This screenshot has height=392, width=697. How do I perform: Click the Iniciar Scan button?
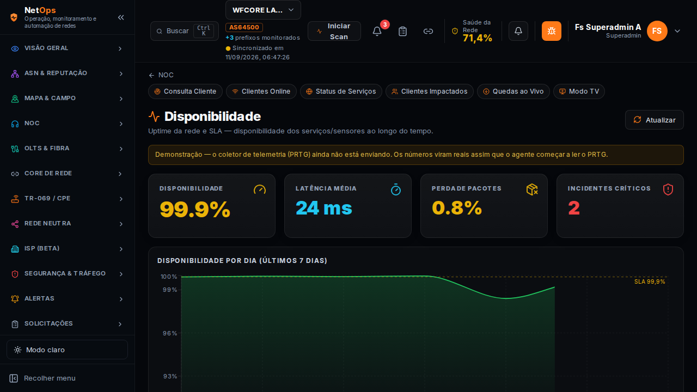[334, 31]
